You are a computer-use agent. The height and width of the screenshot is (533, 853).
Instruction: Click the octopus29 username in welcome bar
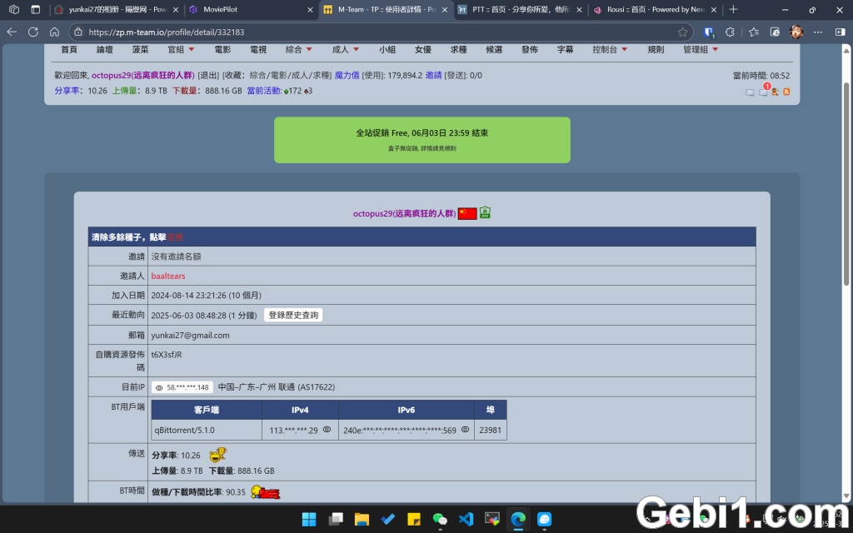point(143,76)
